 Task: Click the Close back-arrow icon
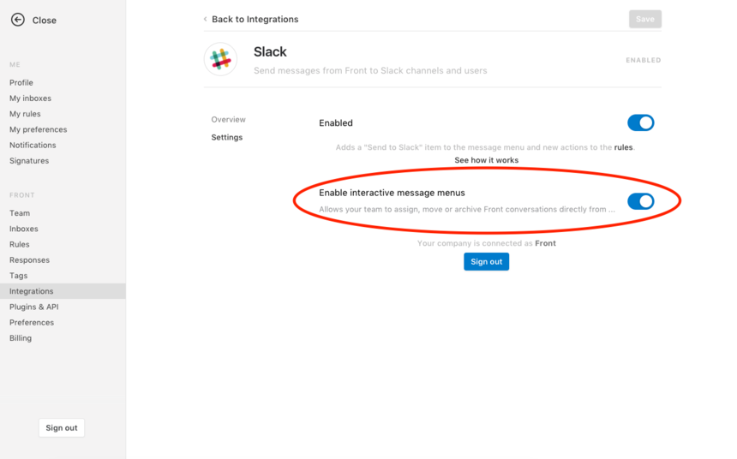pyautogui.click(x=18, y=20)
